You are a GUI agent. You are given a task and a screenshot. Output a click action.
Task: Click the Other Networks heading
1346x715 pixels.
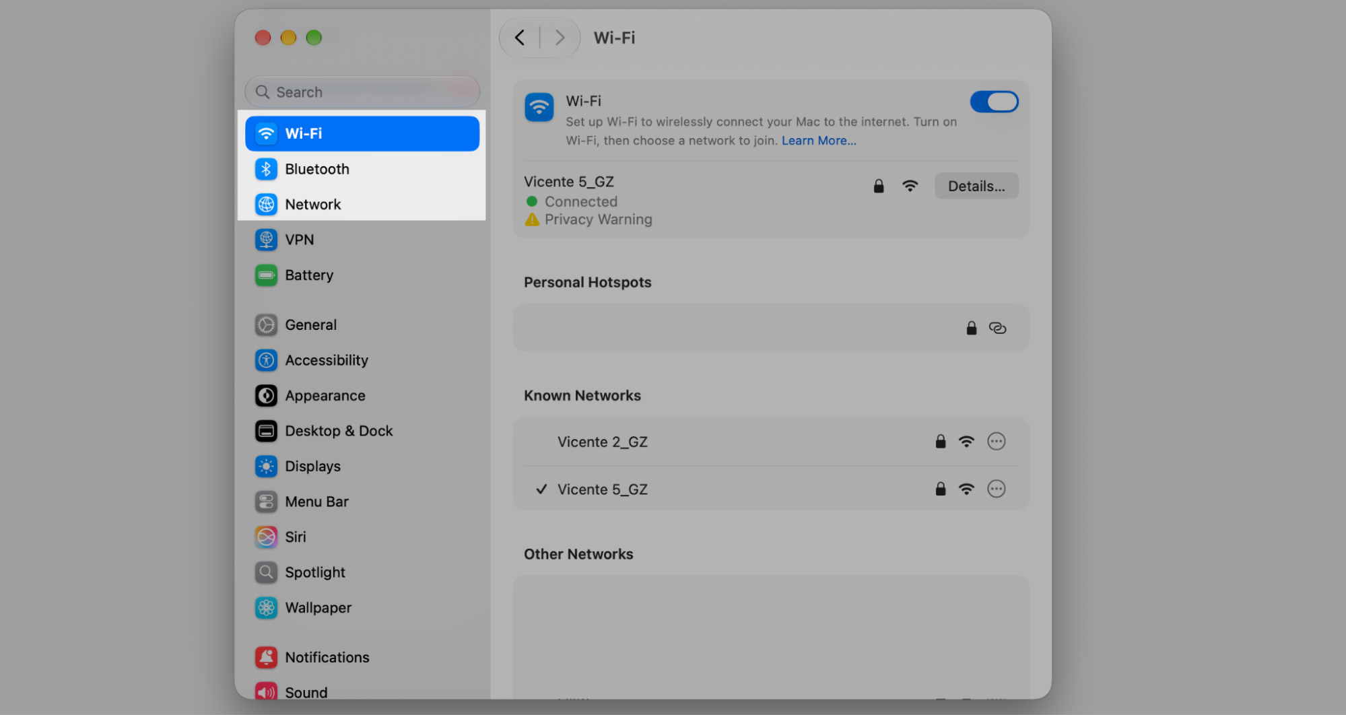click(578, 554)
